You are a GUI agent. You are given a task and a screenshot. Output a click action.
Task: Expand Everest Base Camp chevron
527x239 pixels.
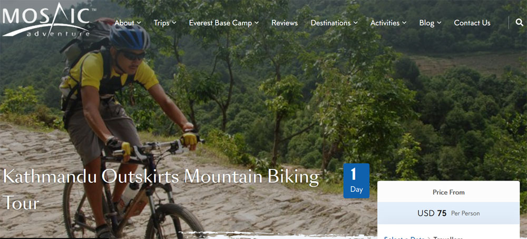257,23
